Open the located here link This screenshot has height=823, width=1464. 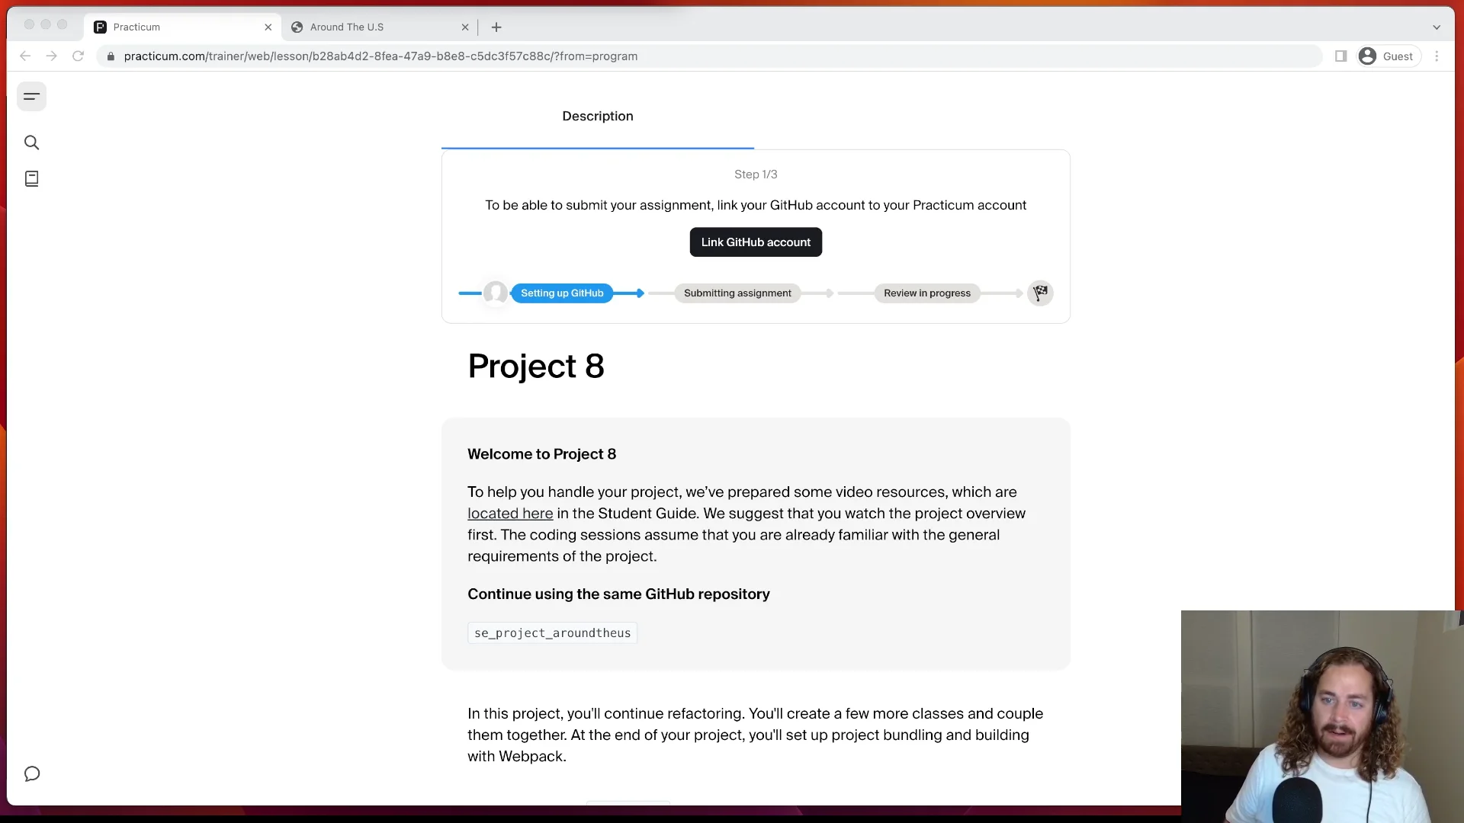509,514
